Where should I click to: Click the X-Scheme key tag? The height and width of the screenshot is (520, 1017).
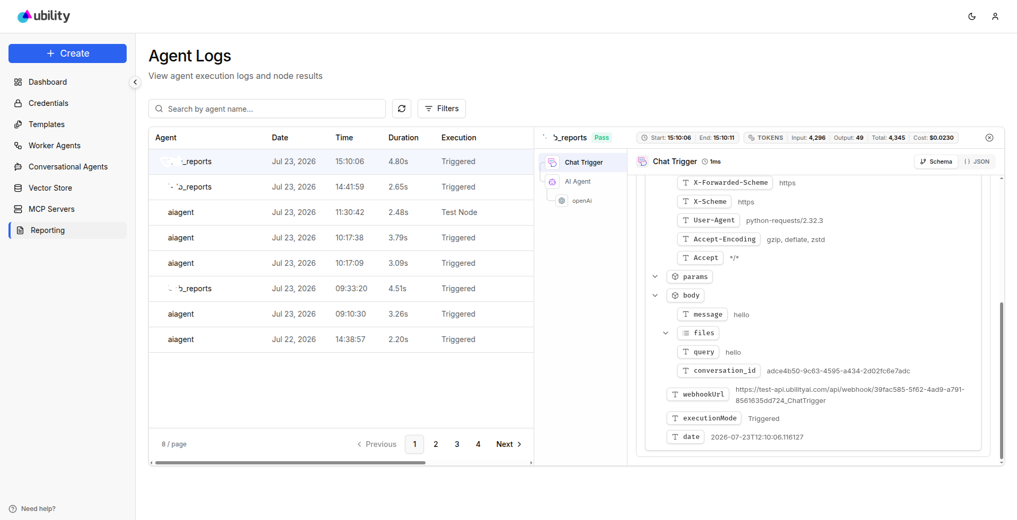[x=704, y=202]
